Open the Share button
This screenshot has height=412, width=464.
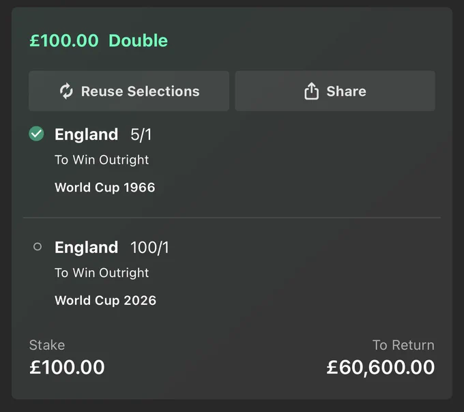(x=335, y=91)
